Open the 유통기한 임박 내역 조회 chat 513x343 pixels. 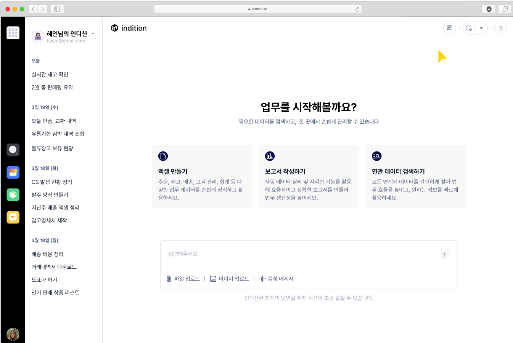pos(58,134)
